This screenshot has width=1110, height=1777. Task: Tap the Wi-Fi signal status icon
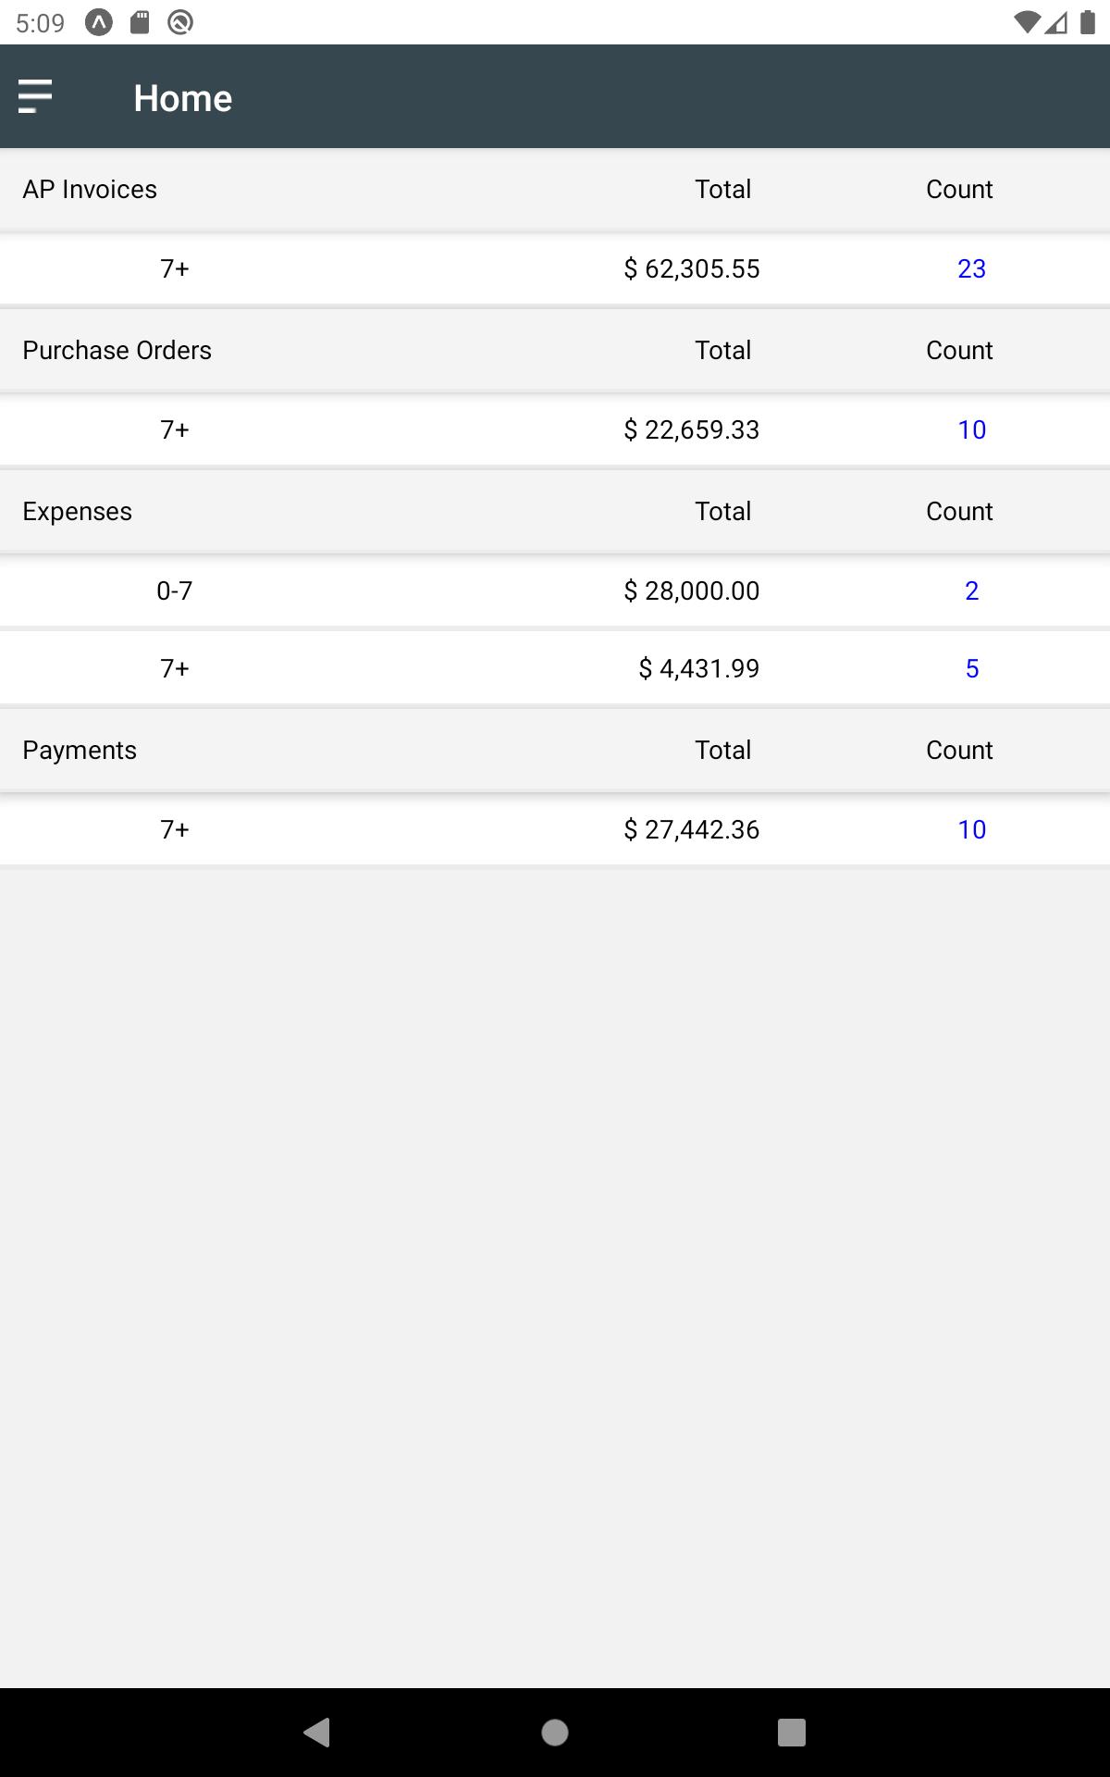(1027, 22)
